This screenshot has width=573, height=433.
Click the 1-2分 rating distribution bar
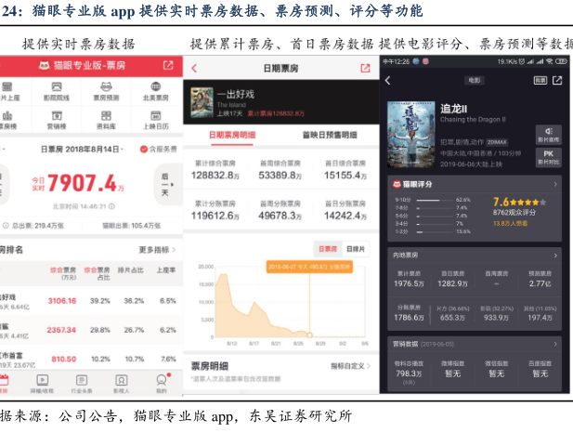pos(433,232)
